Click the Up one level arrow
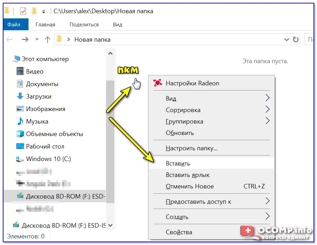The width and height of the screenshot is (317, 245). pyautogui.click(x=48, y=39)
